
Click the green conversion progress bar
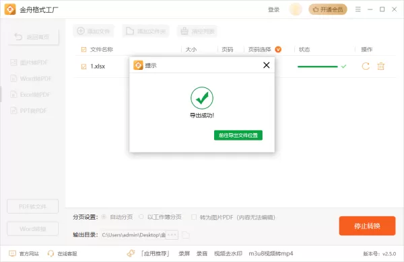tap(317, 67)
